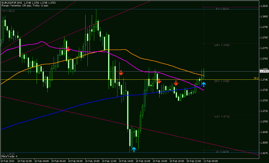Click the 'Range: Yesterday 136 pips' line
Viewport: 269px width, 163px height.
(x=25, y=6)
